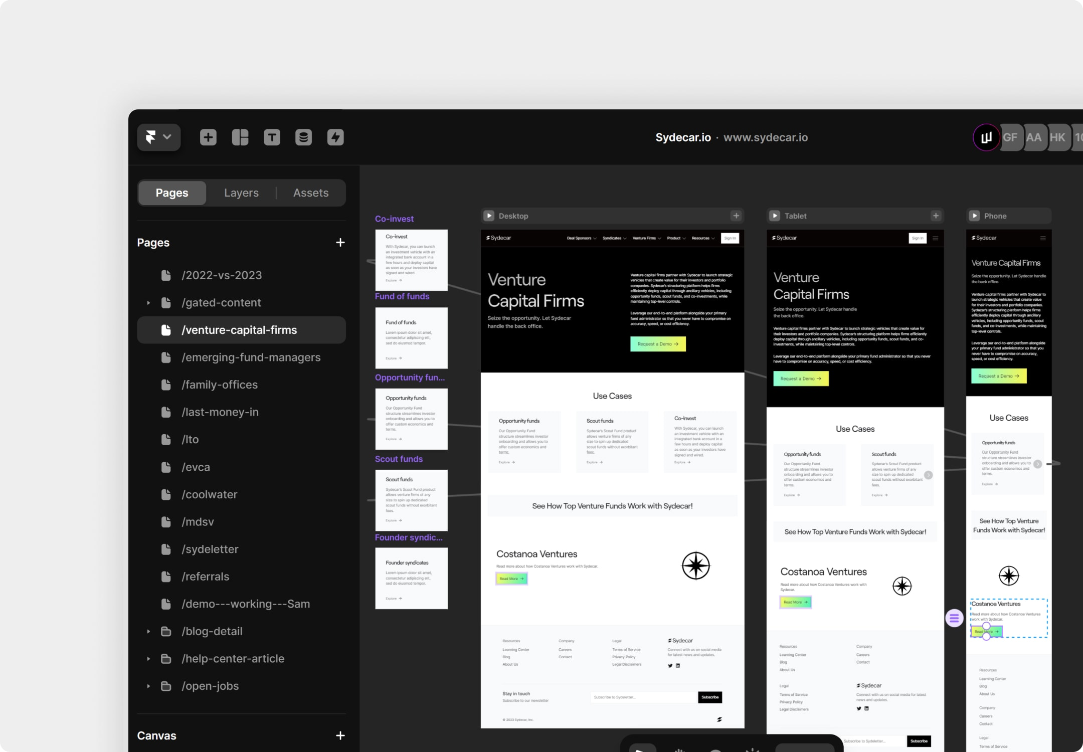Select the Fund of funds component thumbnail
The image size is (1083, 752).
click(412, 338)
